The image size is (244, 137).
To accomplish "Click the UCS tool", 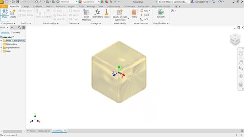I will 144,19.
